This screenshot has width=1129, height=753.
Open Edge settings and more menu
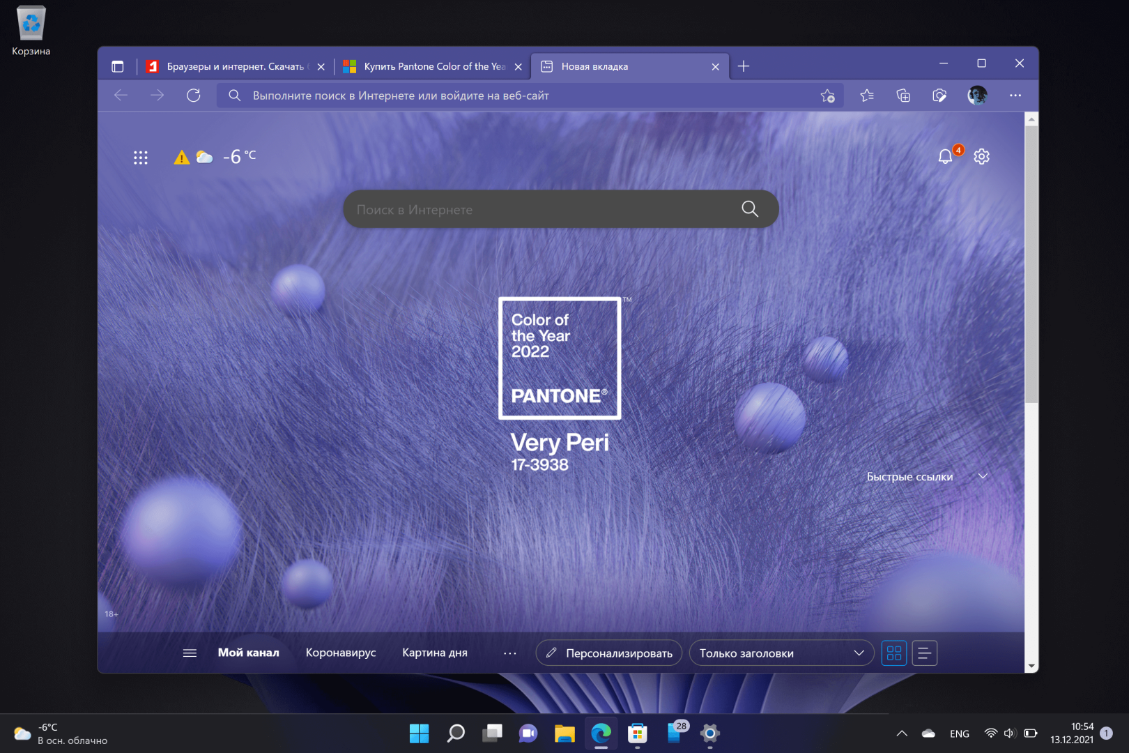pyautogui.click(x=1015, y=96)
